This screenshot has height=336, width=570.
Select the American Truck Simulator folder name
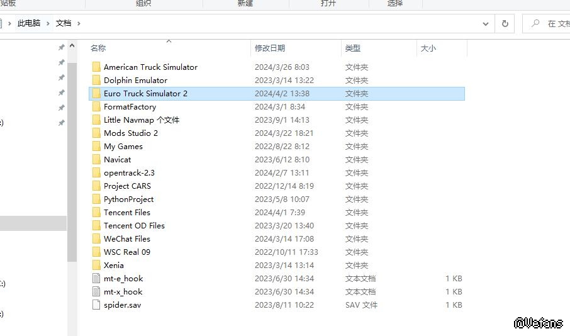(x=150, y=67)
